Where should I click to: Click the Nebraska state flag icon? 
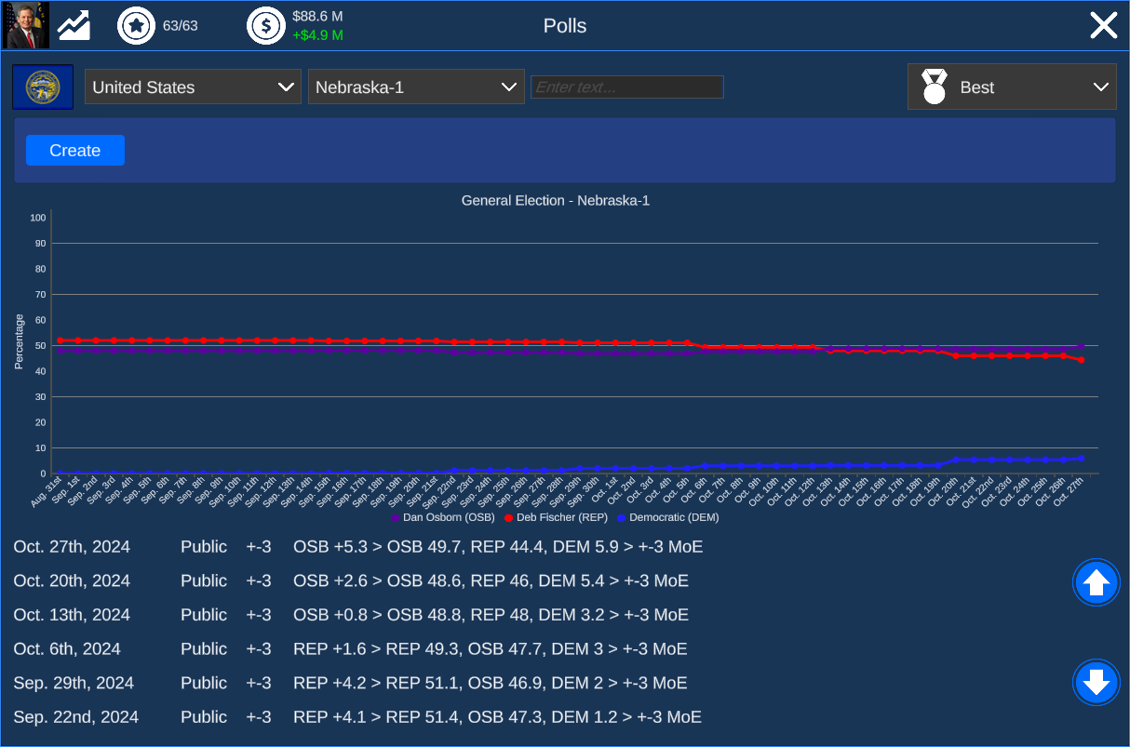coord(43,87)
